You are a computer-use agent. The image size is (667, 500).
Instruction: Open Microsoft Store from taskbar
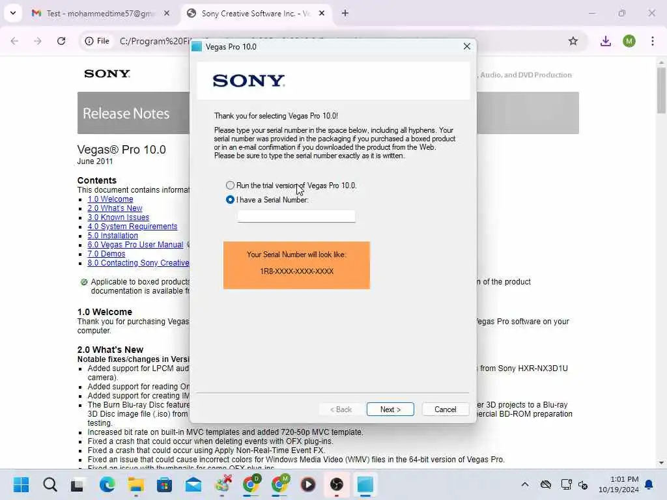pyautogui.click(x=164, y=484)
